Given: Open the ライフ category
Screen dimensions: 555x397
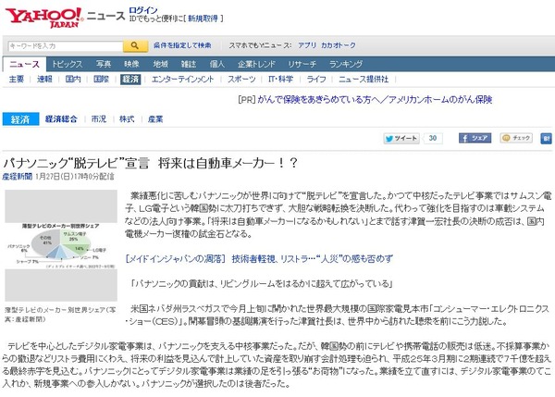Looking at the screenshot, I should click(x=316, y=80).
